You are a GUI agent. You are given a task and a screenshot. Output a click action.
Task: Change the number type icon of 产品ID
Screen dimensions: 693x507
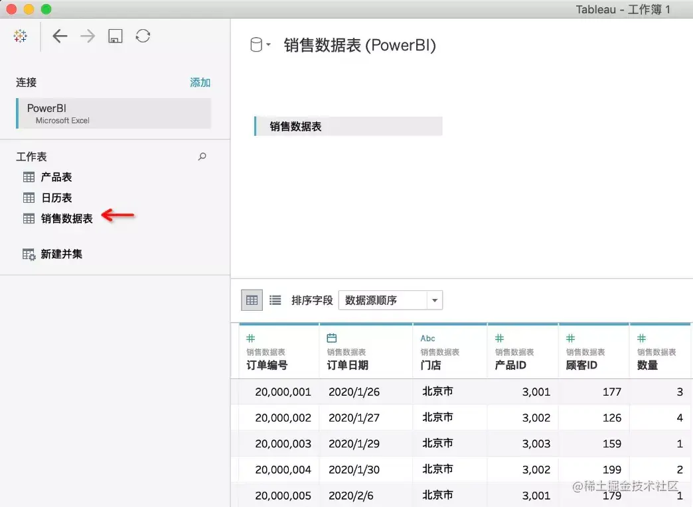pos(499,339)
